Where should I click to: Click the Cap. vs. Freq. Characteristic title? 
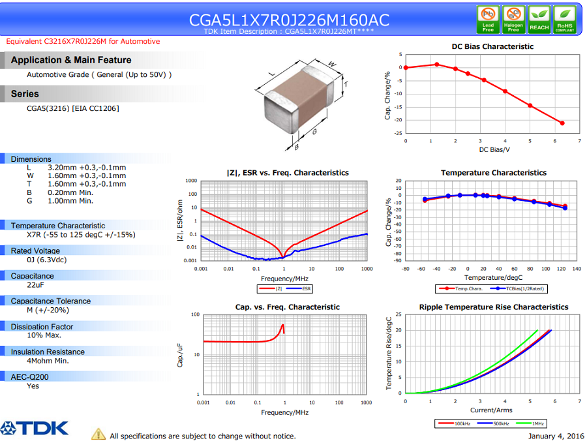pos(288,307)
